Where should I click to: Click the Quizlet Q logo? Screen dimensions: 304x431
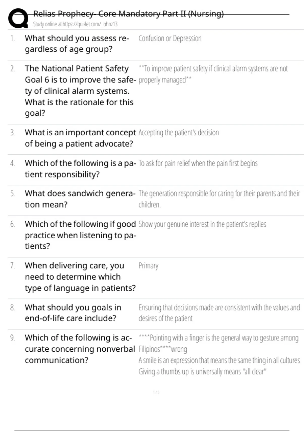(x=18, y=18)
